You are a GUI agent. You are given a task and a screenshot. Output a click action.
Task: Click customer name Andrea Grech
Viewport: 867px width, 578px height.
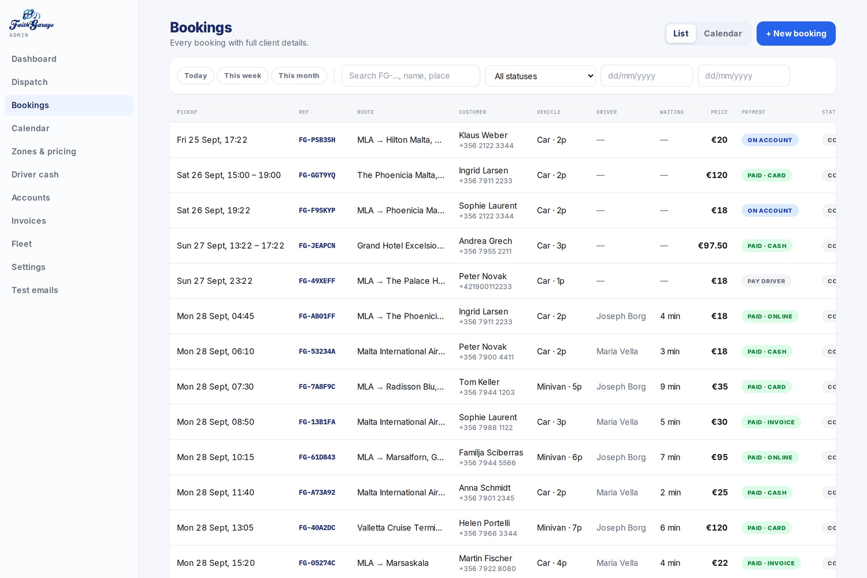click(485, 241)
